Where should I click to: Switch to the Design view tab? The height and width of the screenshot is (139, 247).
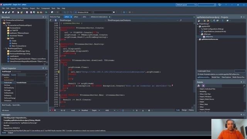(x=184, y=110)
